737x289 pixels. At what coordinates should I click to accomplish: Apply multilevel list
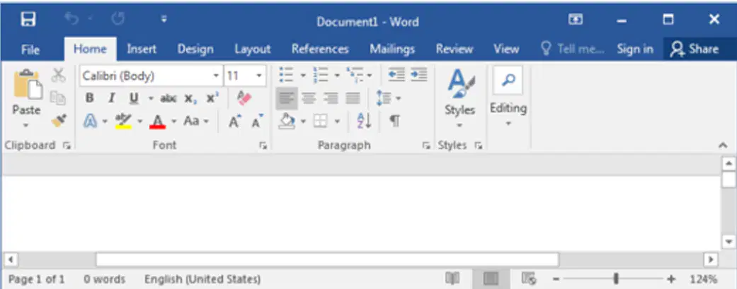(354, 75)
